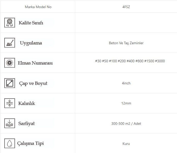Click the Marka Model No header

point(38,7)
